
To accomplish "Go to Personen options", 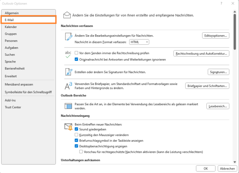I will click(29, 41).
